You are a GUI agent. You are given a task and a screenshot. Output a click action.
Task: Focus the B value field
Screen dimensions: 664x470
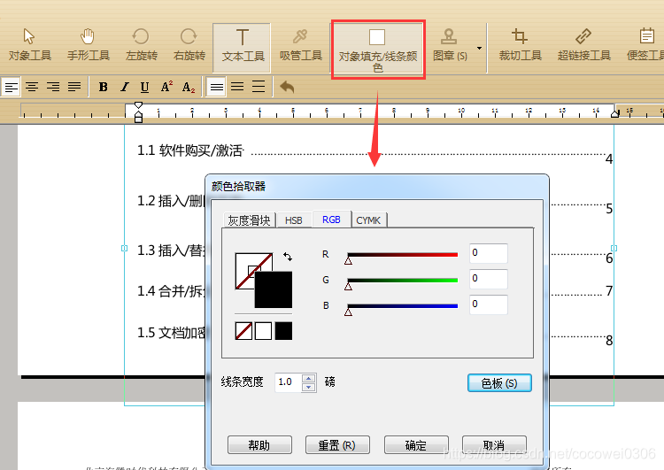pos(488,304)
